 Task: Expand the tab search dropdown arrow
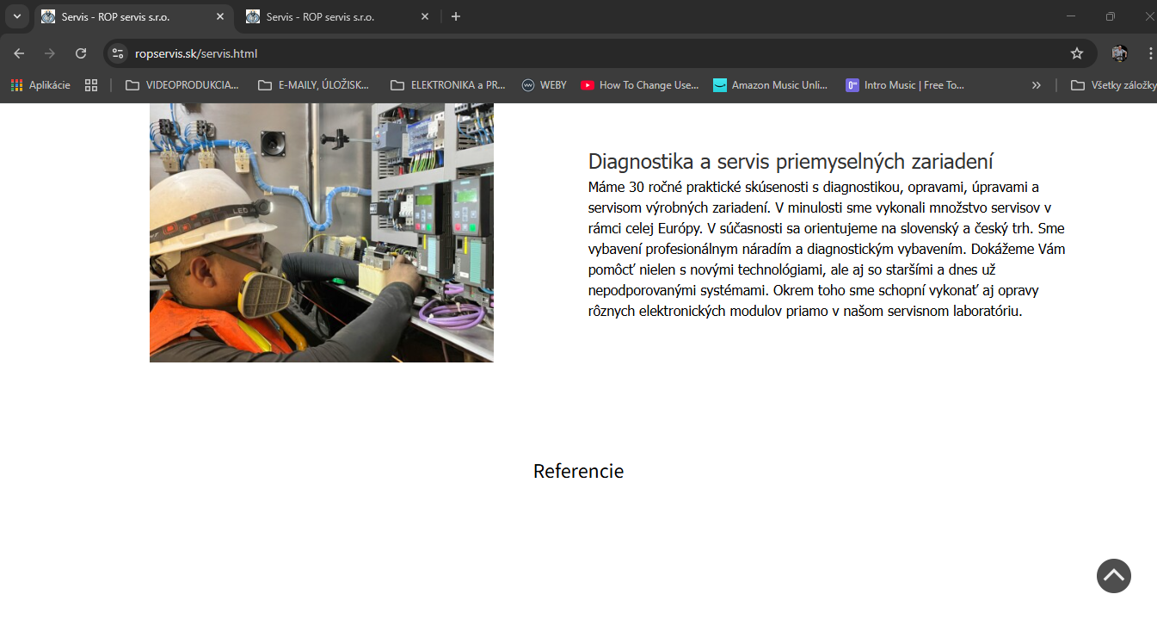coord(16,16)
